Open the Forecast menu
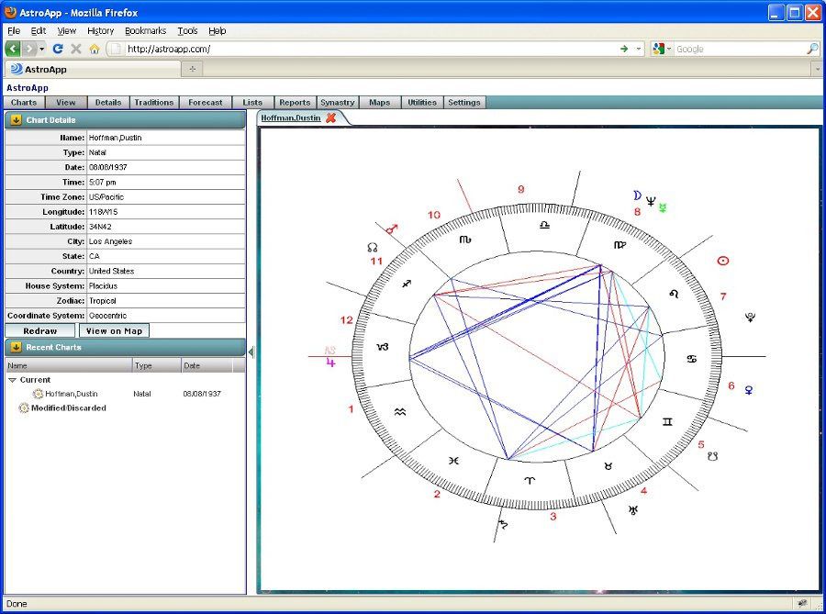The width and height of the screenshot is (826, 614). coord(205,103)
